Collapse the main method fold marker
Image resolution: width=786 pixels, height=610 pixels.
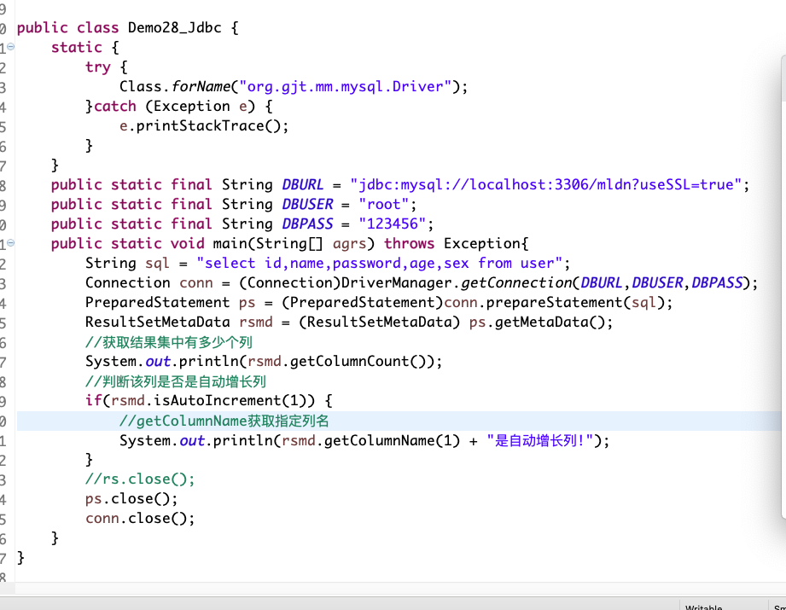[9, 243]
